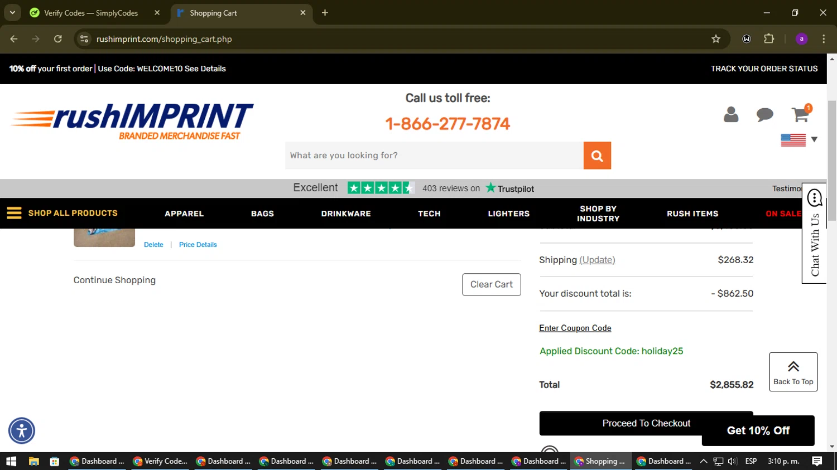Click the US flag country selector

click(x=793, y=140)
